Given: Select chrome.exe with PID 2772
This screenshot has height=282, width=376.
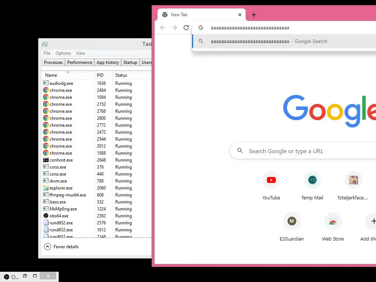Looking at the screenshot, I should (97, 125).
